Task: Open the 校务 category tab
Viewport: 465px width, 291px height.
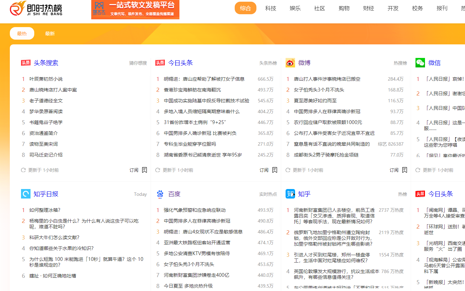Action: click(418, 8)
